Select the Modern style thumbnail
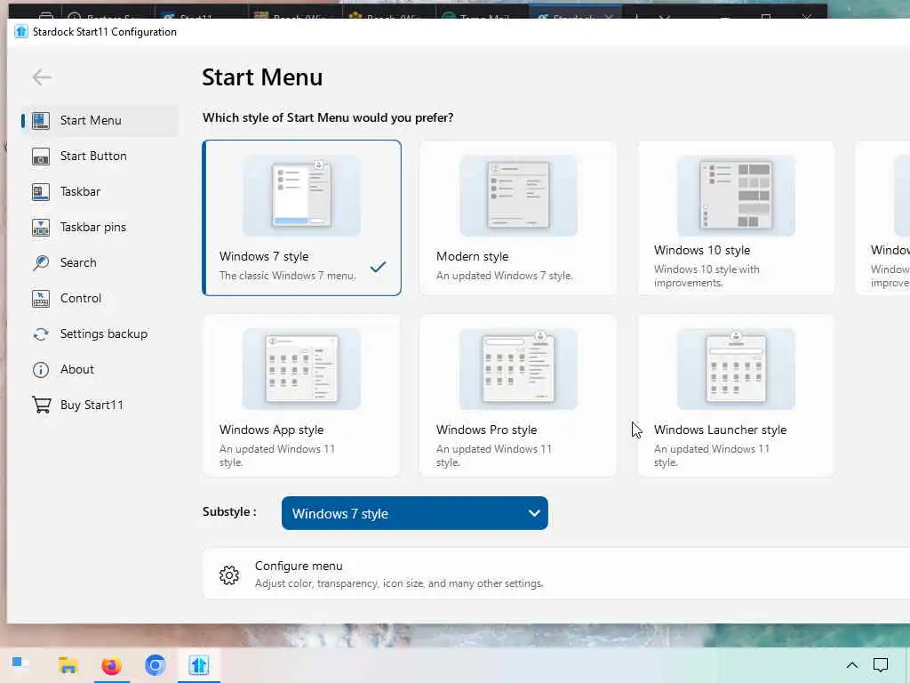This screenshot has width=910, height=683. point(518,196)
